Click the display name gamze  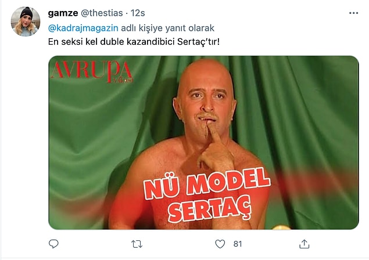coord(63,13)
